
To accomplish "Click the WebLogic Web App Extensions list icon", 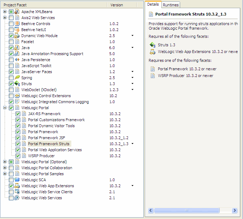I will coord(17,186).
